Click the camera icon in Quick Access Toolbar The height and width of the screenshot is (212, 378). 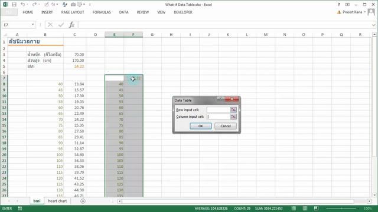(x=73, y=5)
